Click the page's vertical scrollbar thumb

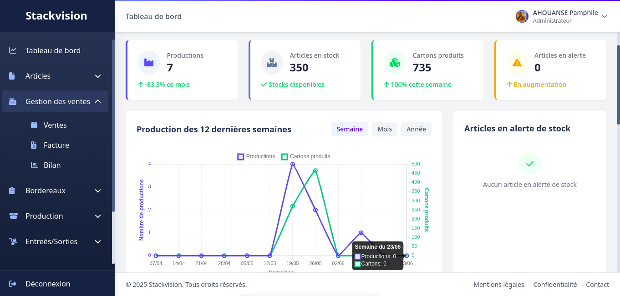[x=618, y=84]
